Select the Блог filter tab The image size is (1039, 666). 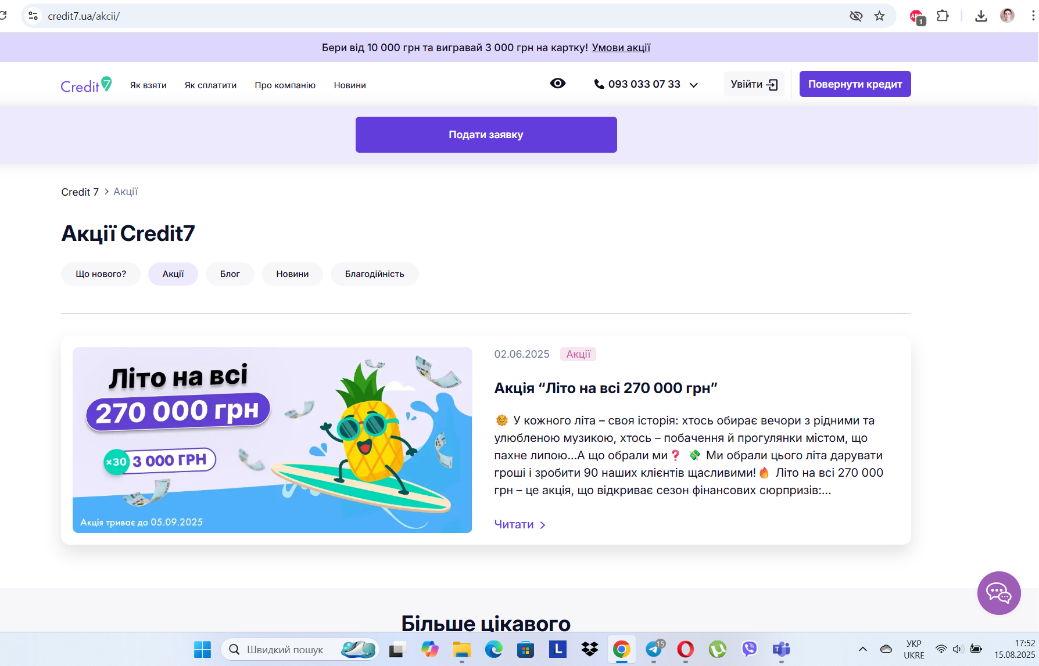(x=230, y=274)
